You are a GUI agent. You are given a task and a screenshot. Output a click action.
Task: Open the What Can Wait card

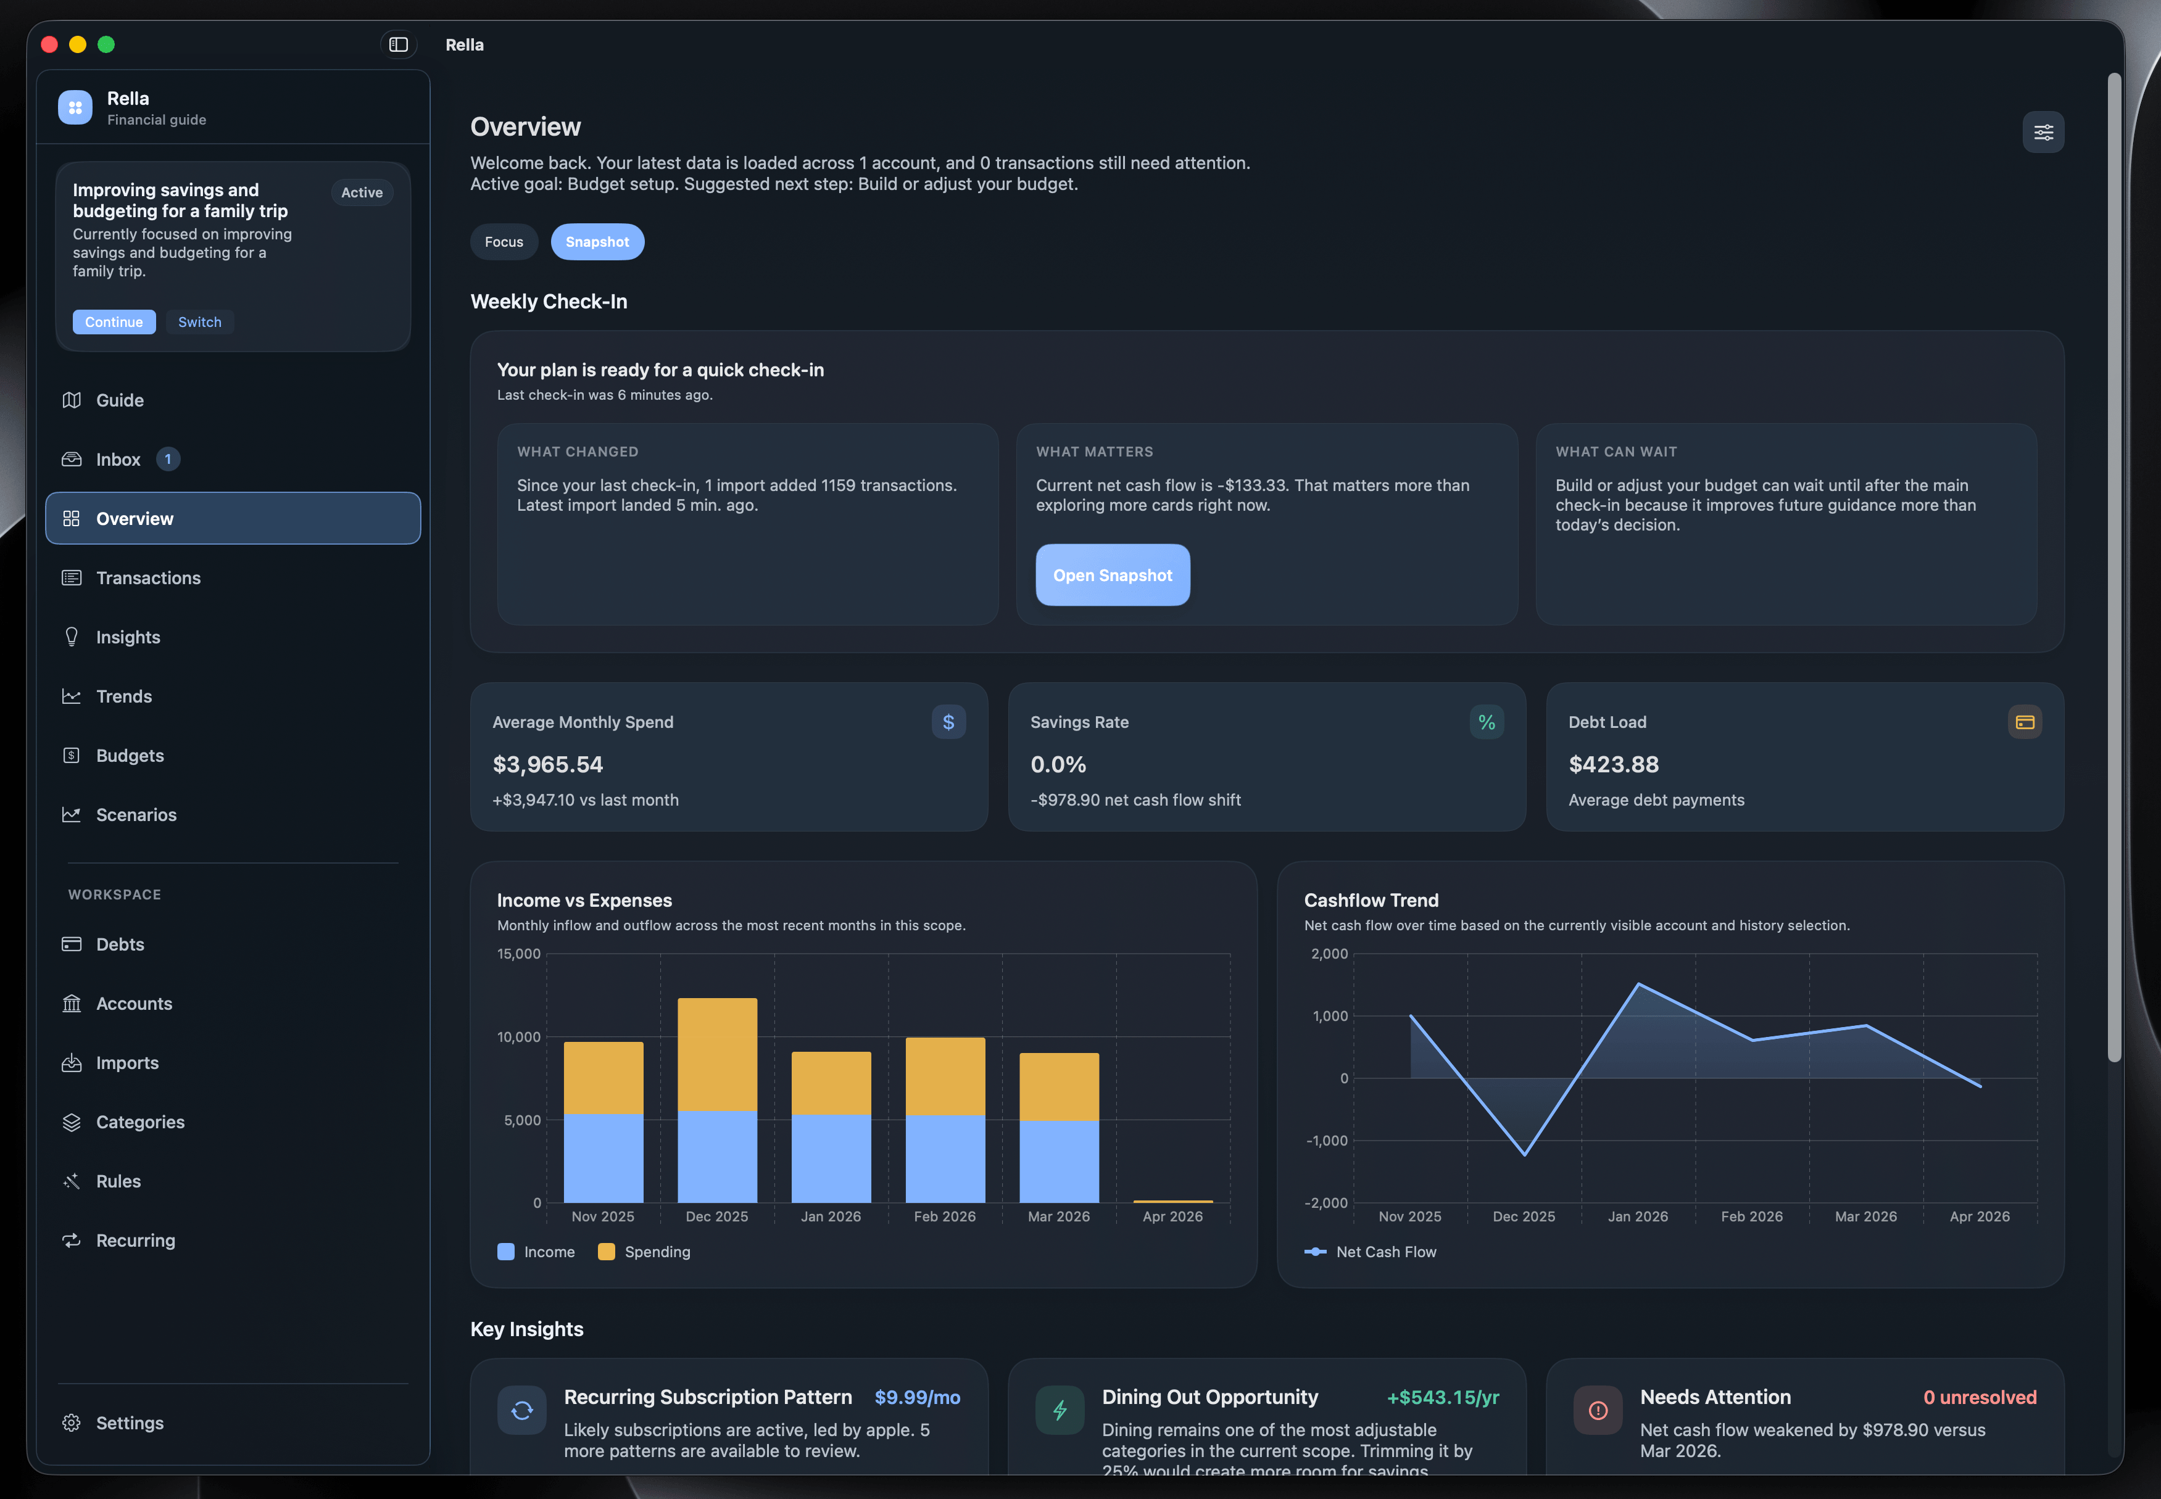coord(1786,524)
